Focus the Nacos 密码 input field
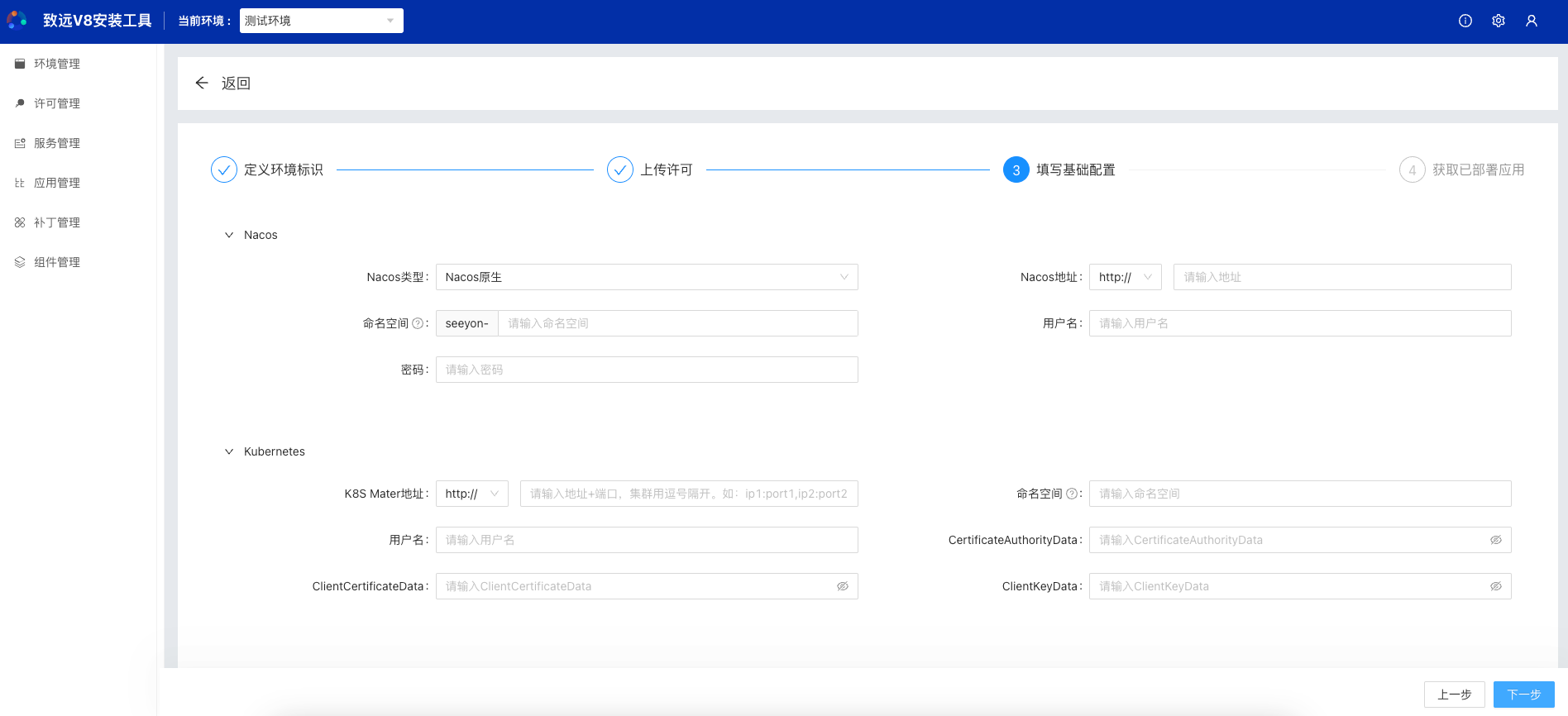Image resolution: width=1568 pixels, height=716 pixels. [646, 370]
